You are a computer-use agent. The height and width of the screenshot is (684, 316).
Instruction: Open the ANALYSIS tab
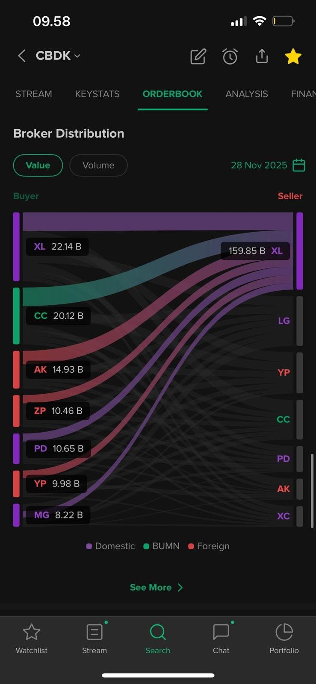[x=247, y=94]
